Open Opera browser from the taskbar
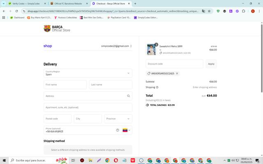 pyautogui.click(x=116, y=160)
